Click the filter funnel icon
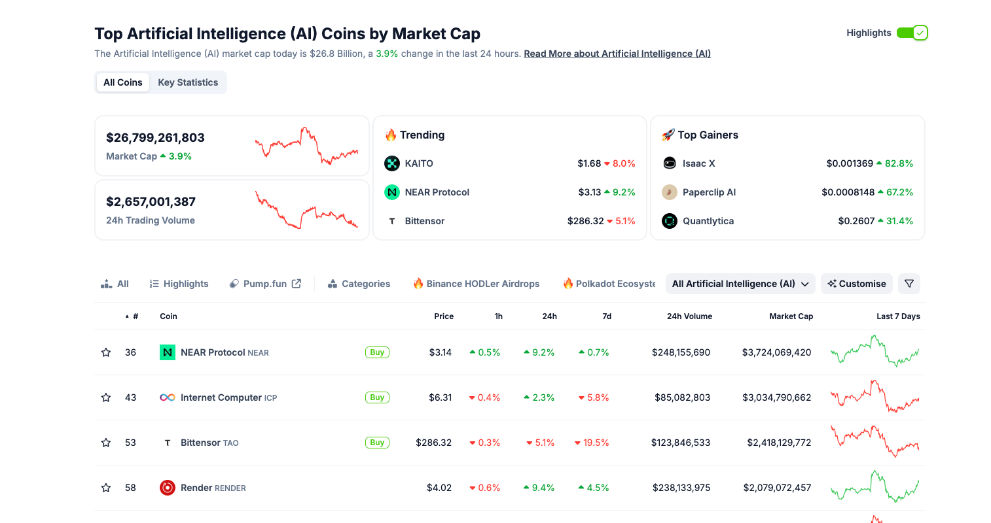This screenshot has height=523, width=991. (909, 284)
